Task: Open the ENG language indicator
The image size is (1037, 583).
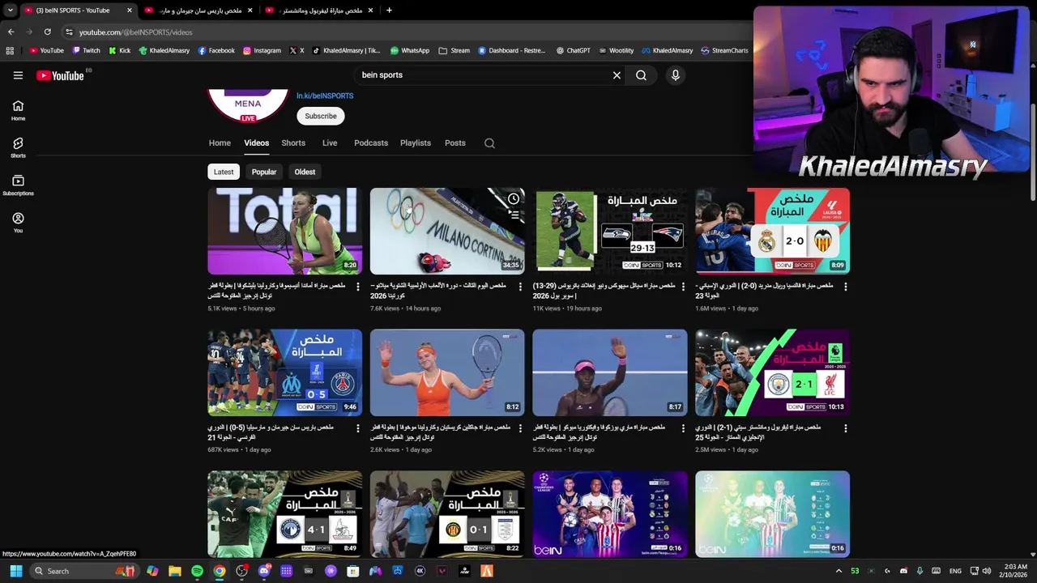Action: (955, 572)
